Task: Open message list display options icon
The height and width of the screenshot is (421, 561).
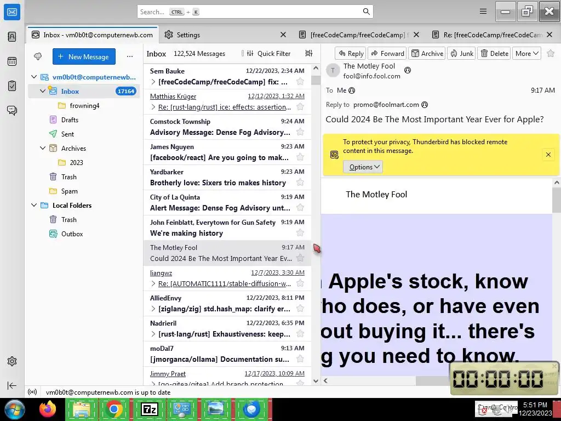Action: tap(309, 53)
